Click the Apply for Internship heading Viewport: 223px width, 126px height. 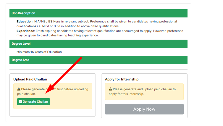pos(122,79)
